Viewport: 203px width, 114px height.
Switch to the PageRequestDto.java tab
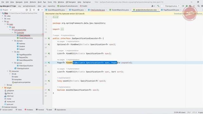point(171,10)
